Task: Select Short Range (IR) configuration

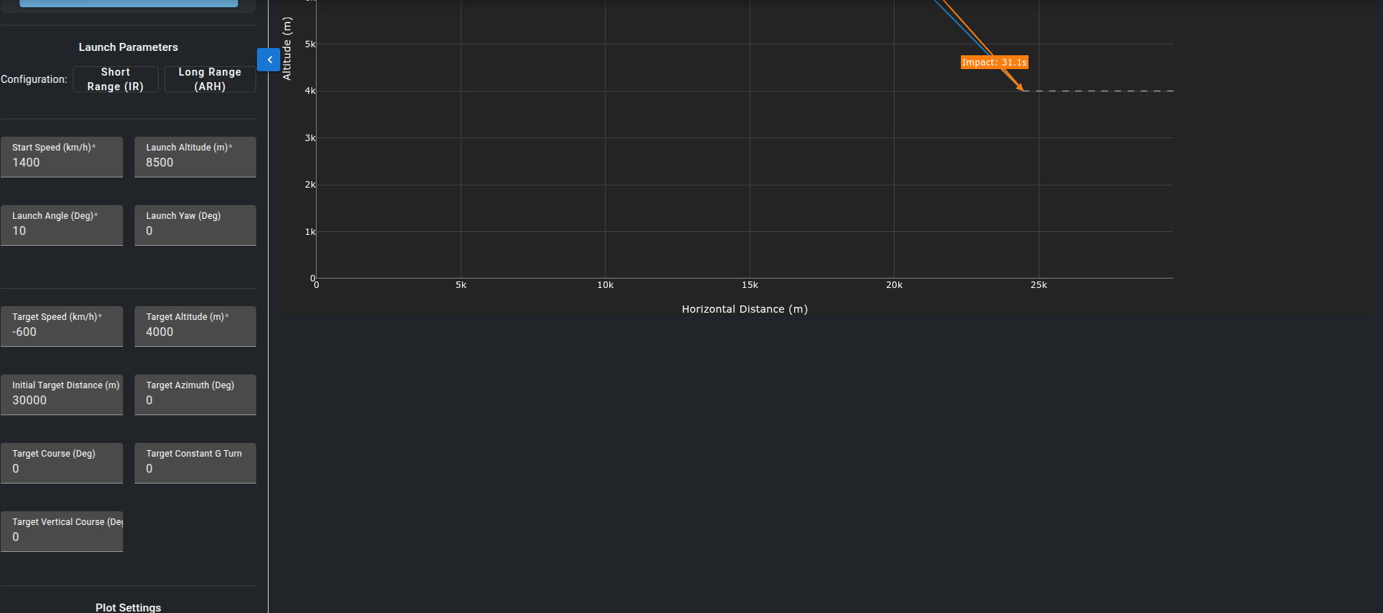Action: (116, 79)
